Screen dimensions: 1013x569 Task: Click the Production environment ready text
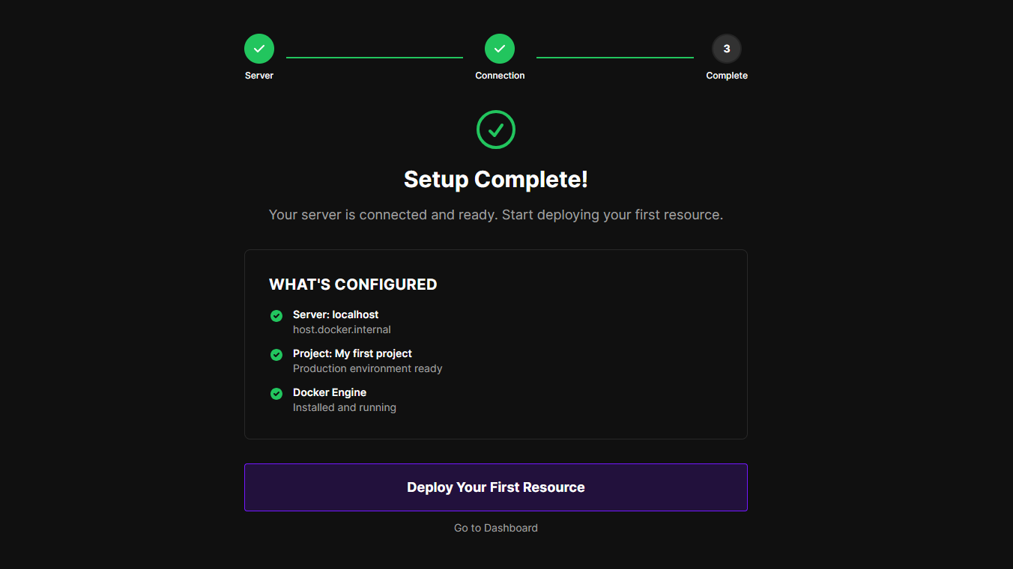[x=368, y=368]
